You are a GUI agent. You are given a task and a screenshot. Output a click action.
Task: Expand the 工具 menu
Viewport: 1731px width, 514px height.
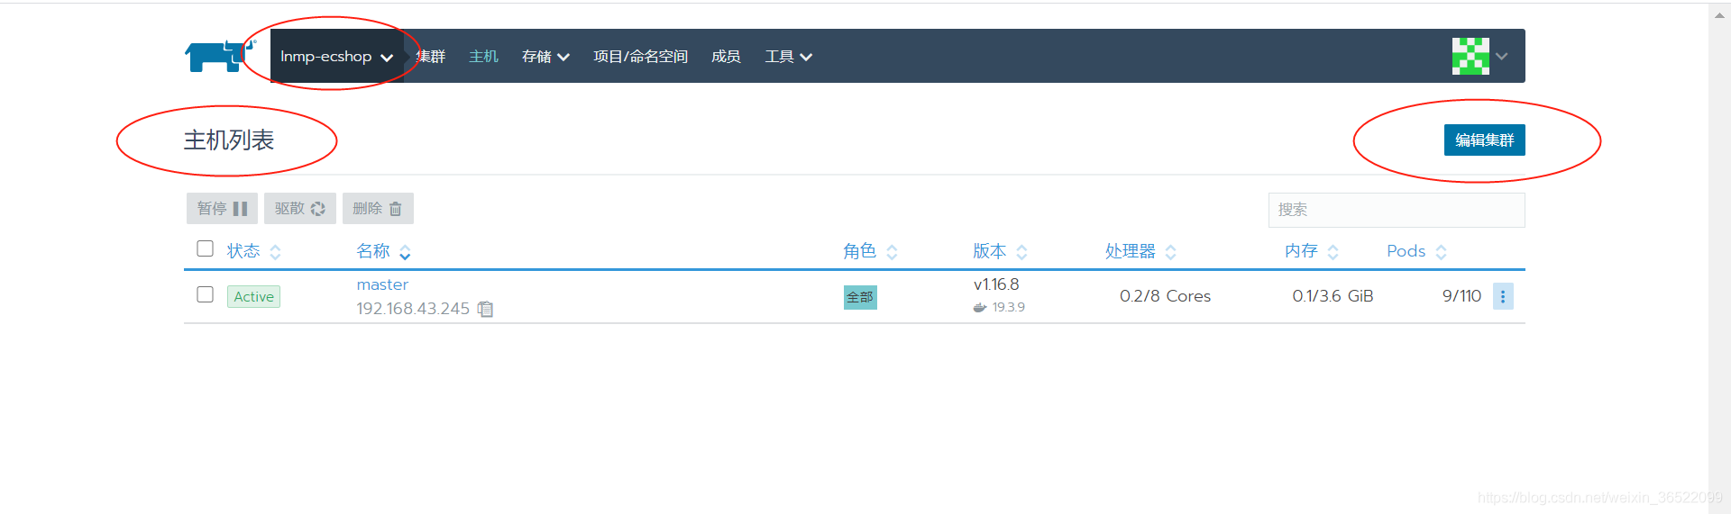[x=789, y=56]
